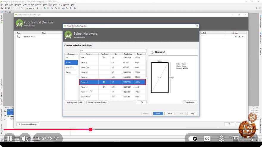262x147 pixels.
Task: Open video settings gear icon
Action: coord(222,139)
